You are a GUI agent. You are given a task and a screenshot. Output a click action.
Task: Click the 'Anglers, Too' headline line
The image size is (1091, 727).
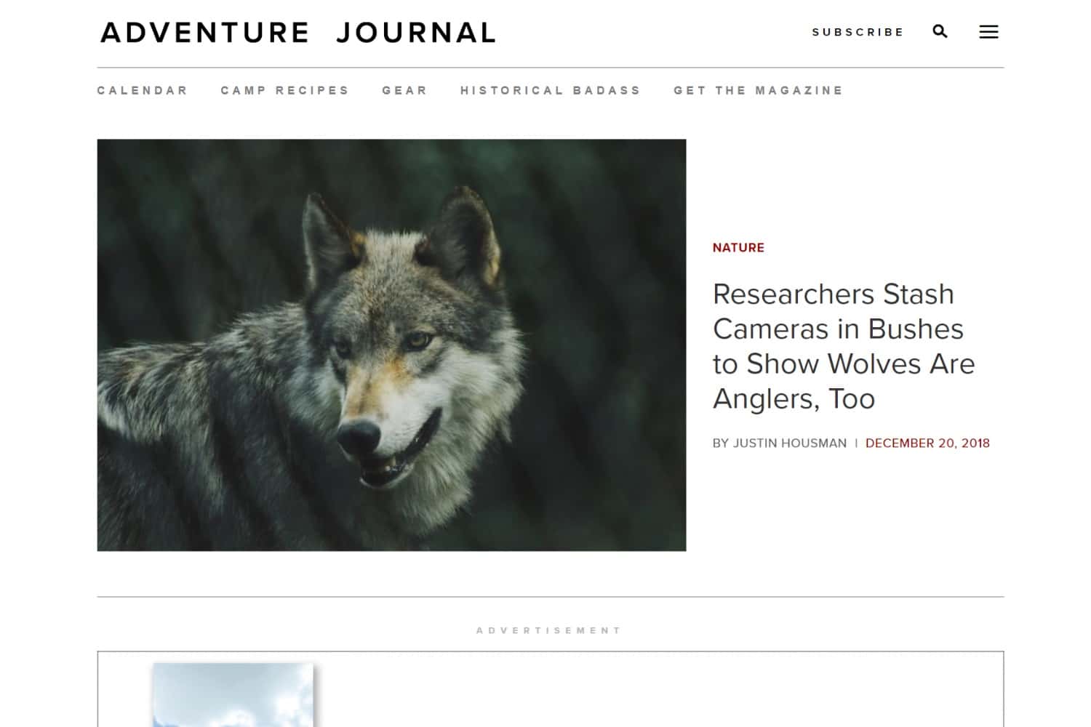[x=794, y=399]
